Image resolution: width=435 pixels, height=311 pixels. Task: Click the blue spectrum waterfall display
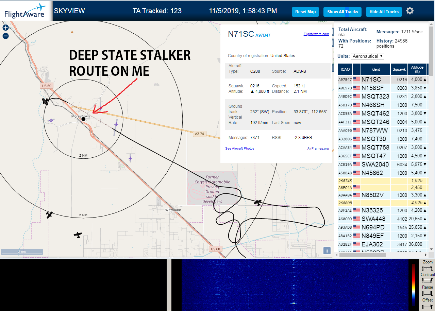(295, 285)
